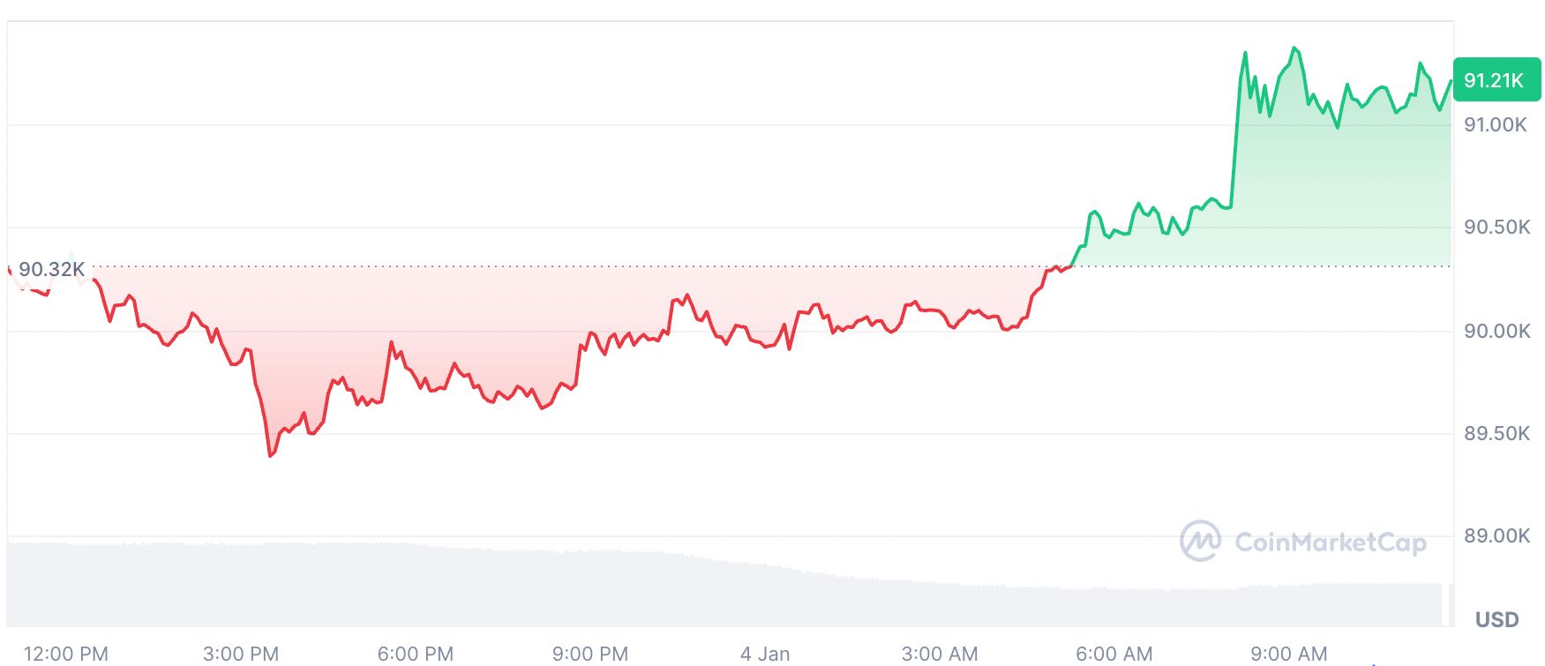Viewport: 1545px width, 666px height.
Task: Click the green 91.21K current price badge
Action: pos(1495,80)
